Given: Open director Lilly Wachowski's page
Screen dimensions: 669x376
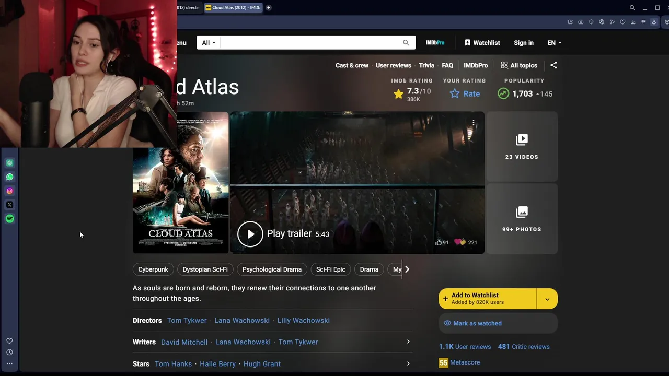Looking at the screenshot, I should (304, 320).
